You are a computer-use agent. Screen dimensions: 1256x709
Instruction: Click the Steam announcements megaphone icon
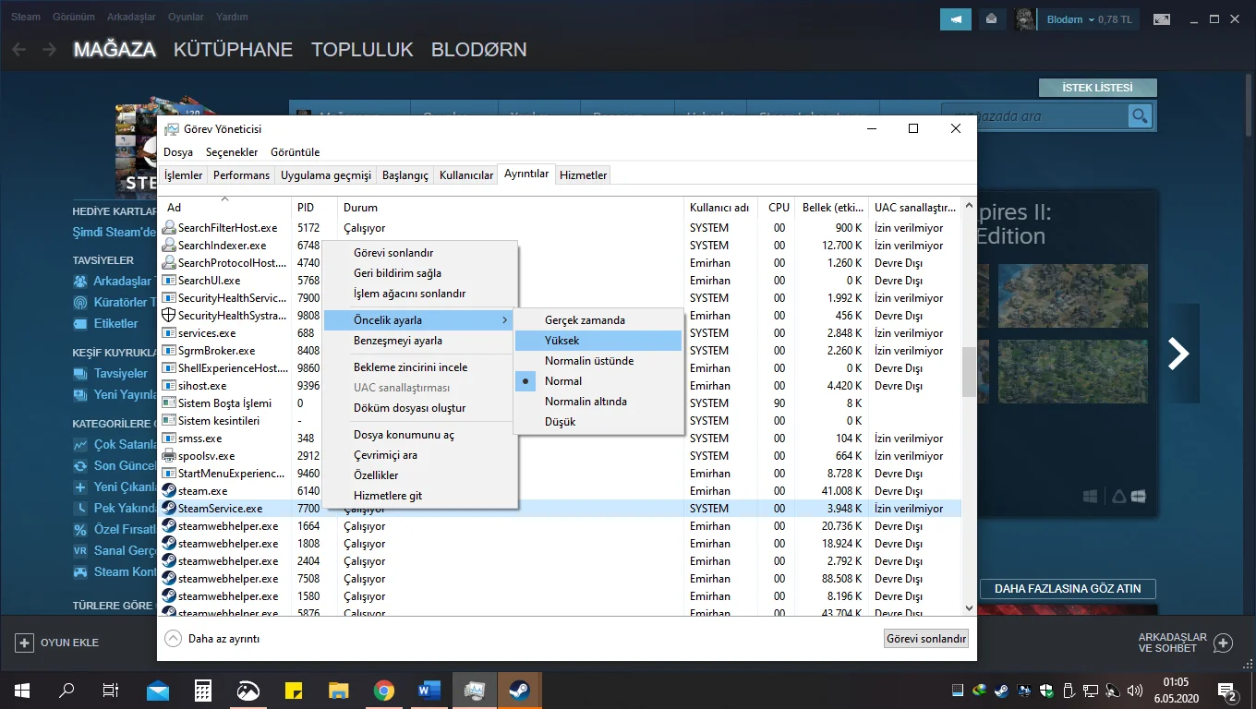pos(956,18)
